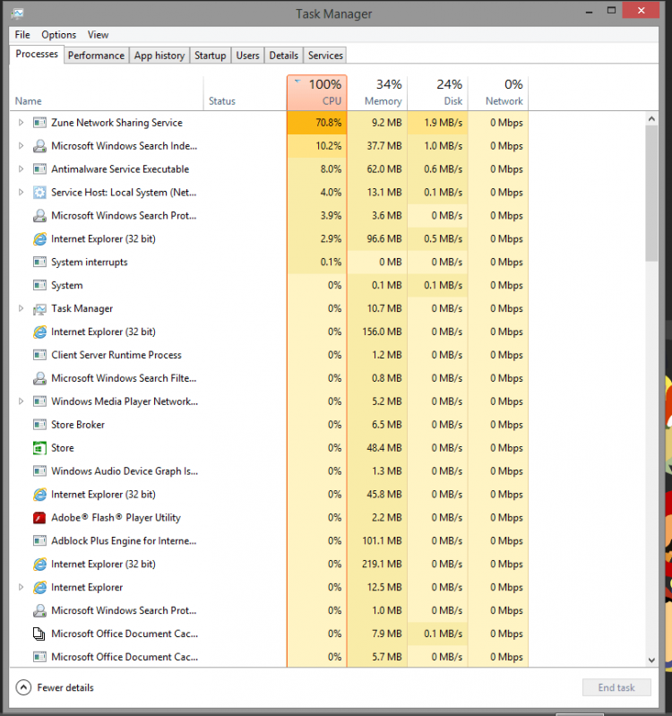
Task: Open the Options menu
Action: point(59,35)
